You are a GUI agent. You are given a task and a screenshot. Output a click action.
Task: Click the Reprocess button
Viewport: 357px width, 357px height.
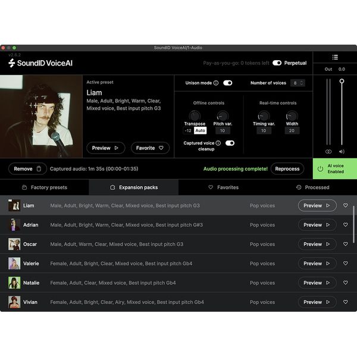(287, 169)
